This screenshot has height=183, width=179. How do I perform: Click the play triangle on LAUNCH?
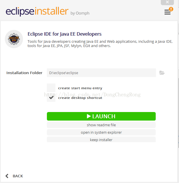point(89,116)
